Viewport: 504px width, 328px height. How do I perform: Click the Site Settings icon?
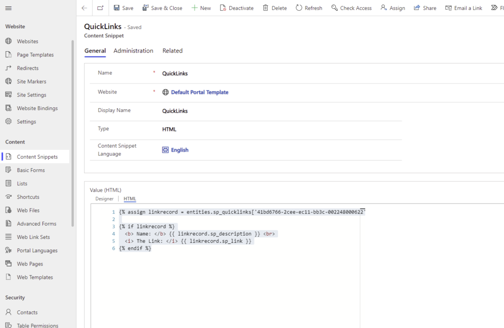point(9,95)
